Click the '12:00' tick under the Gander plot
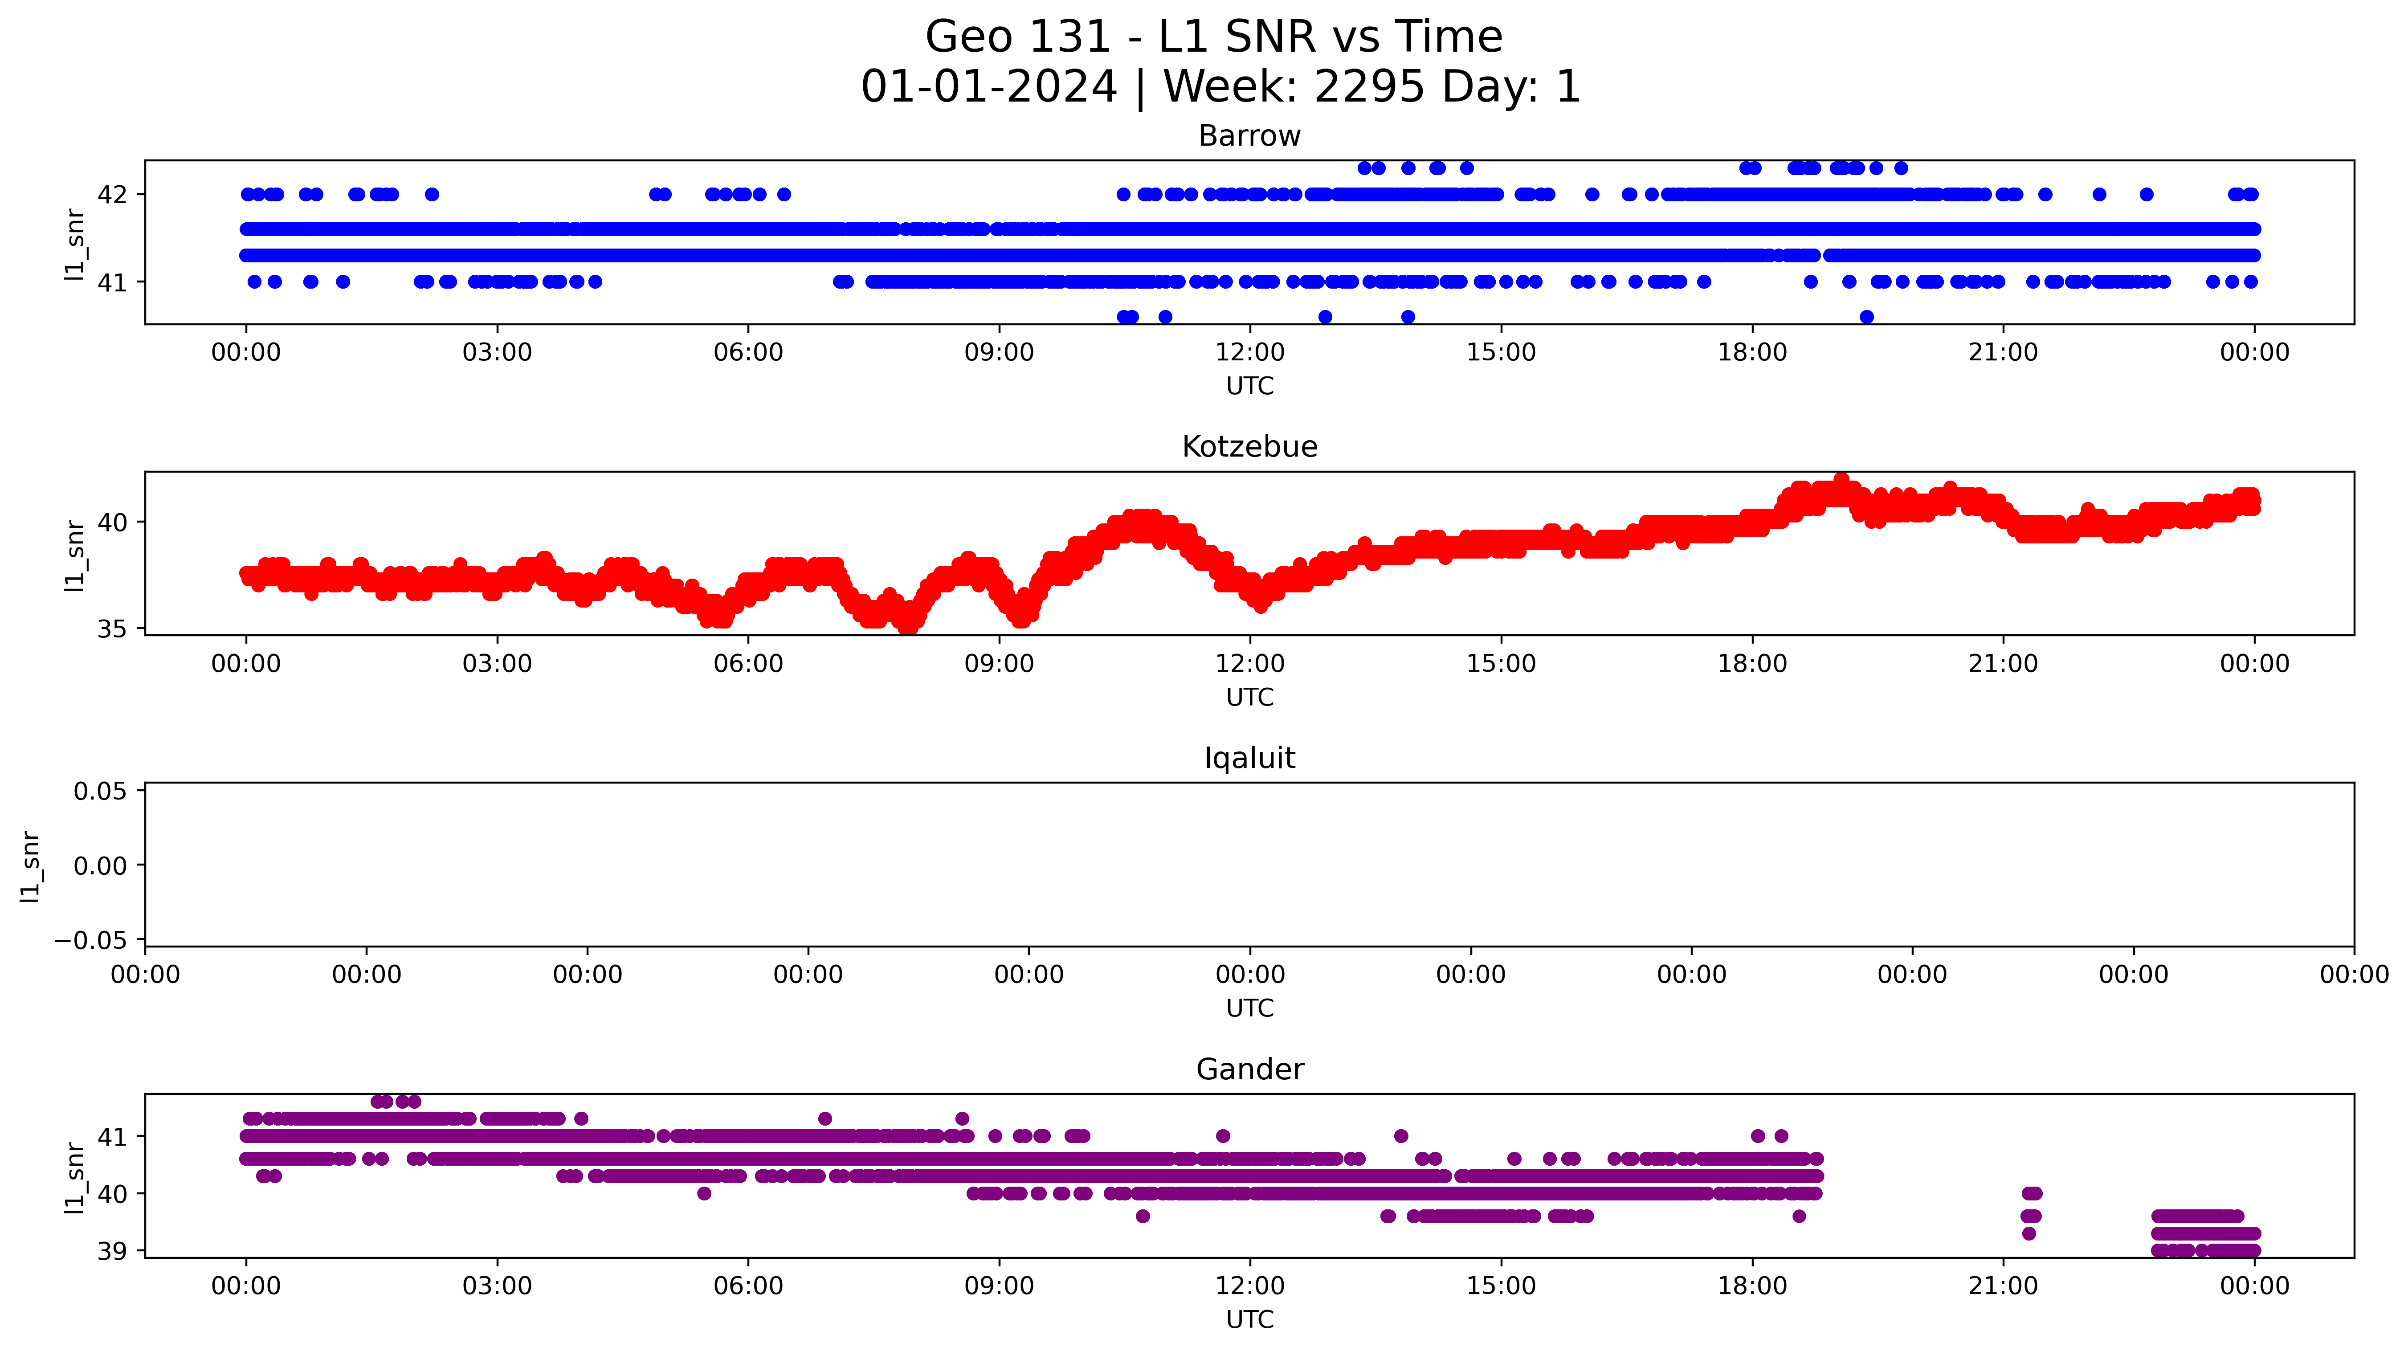 [1250, 1286]
